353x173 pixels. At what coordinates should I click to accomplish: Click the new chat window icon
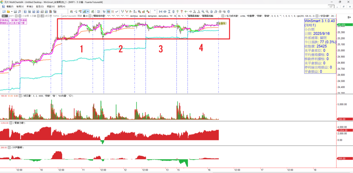[x=3, y=11]
